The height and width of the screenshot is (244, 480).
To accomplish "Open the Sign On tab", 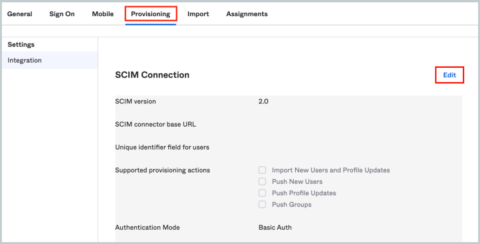I will point(62,14).
